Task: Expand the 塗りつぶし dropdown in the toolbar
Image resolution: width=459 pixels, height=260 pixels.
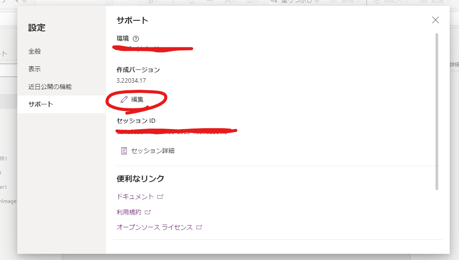Action: coord(317,1)
